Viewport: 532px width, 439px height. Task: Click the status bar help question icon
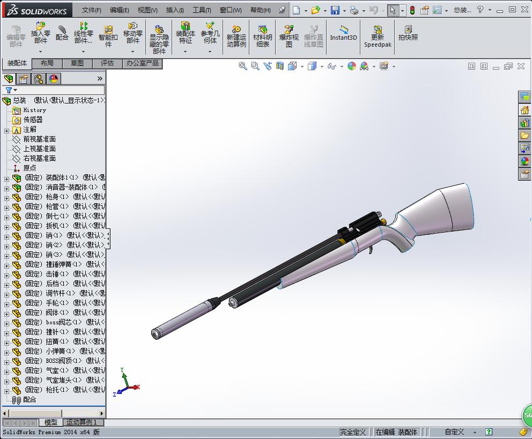pos(489,432)
